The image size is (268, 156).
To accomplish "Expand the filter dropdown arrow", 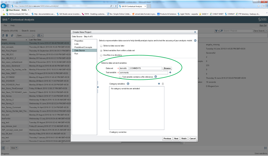I will [x=219, y=31].
